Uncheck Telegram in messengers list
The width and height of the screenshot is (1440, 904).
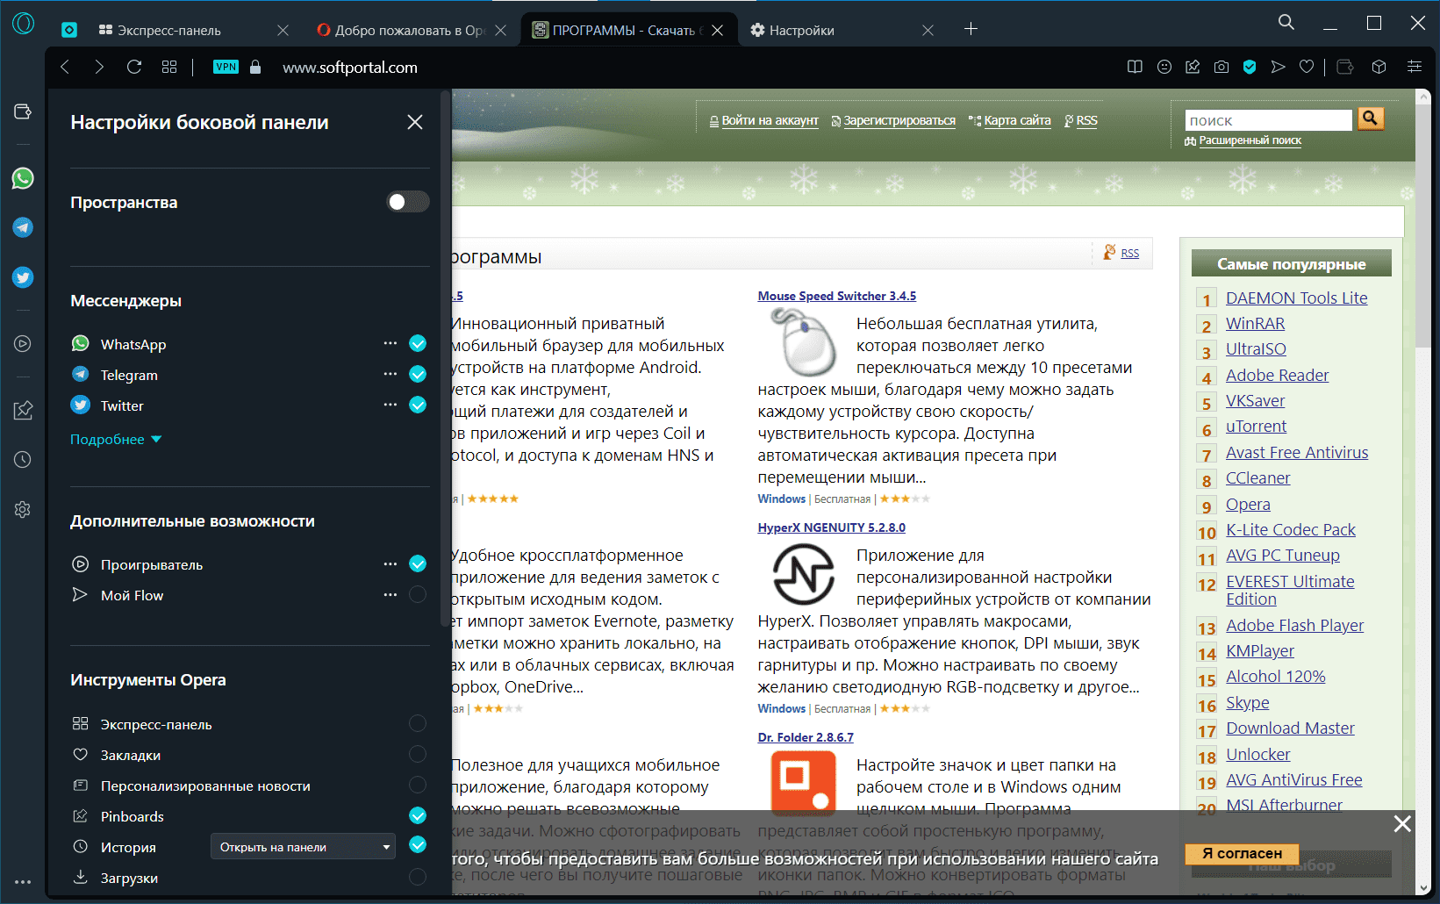[x=418, y=374]
